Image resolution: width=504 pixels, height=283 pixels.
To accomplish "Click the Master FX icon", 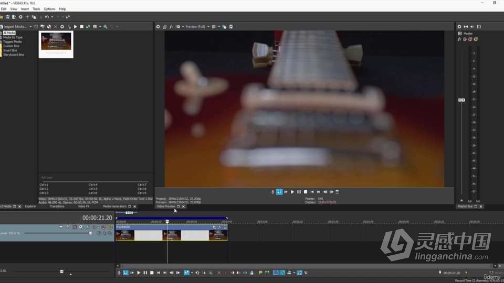I will [459, 39].
